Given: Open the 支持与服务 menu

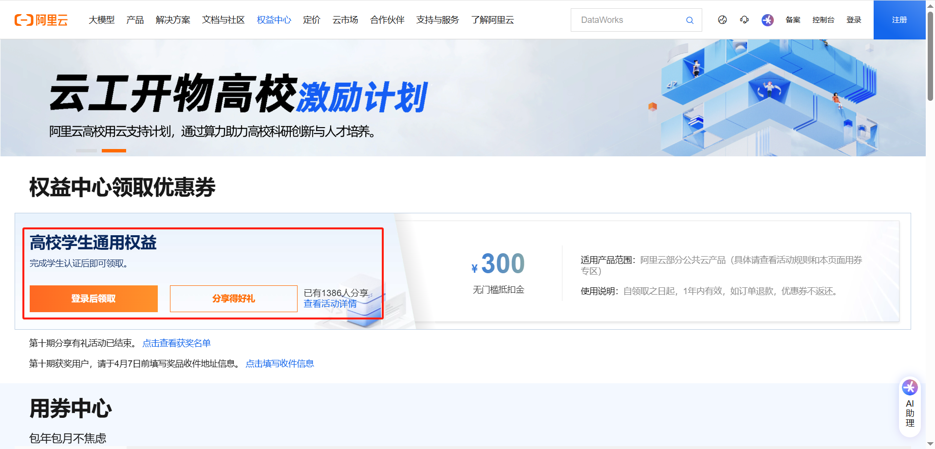Looking at the screenshot, I should point(438,20).
